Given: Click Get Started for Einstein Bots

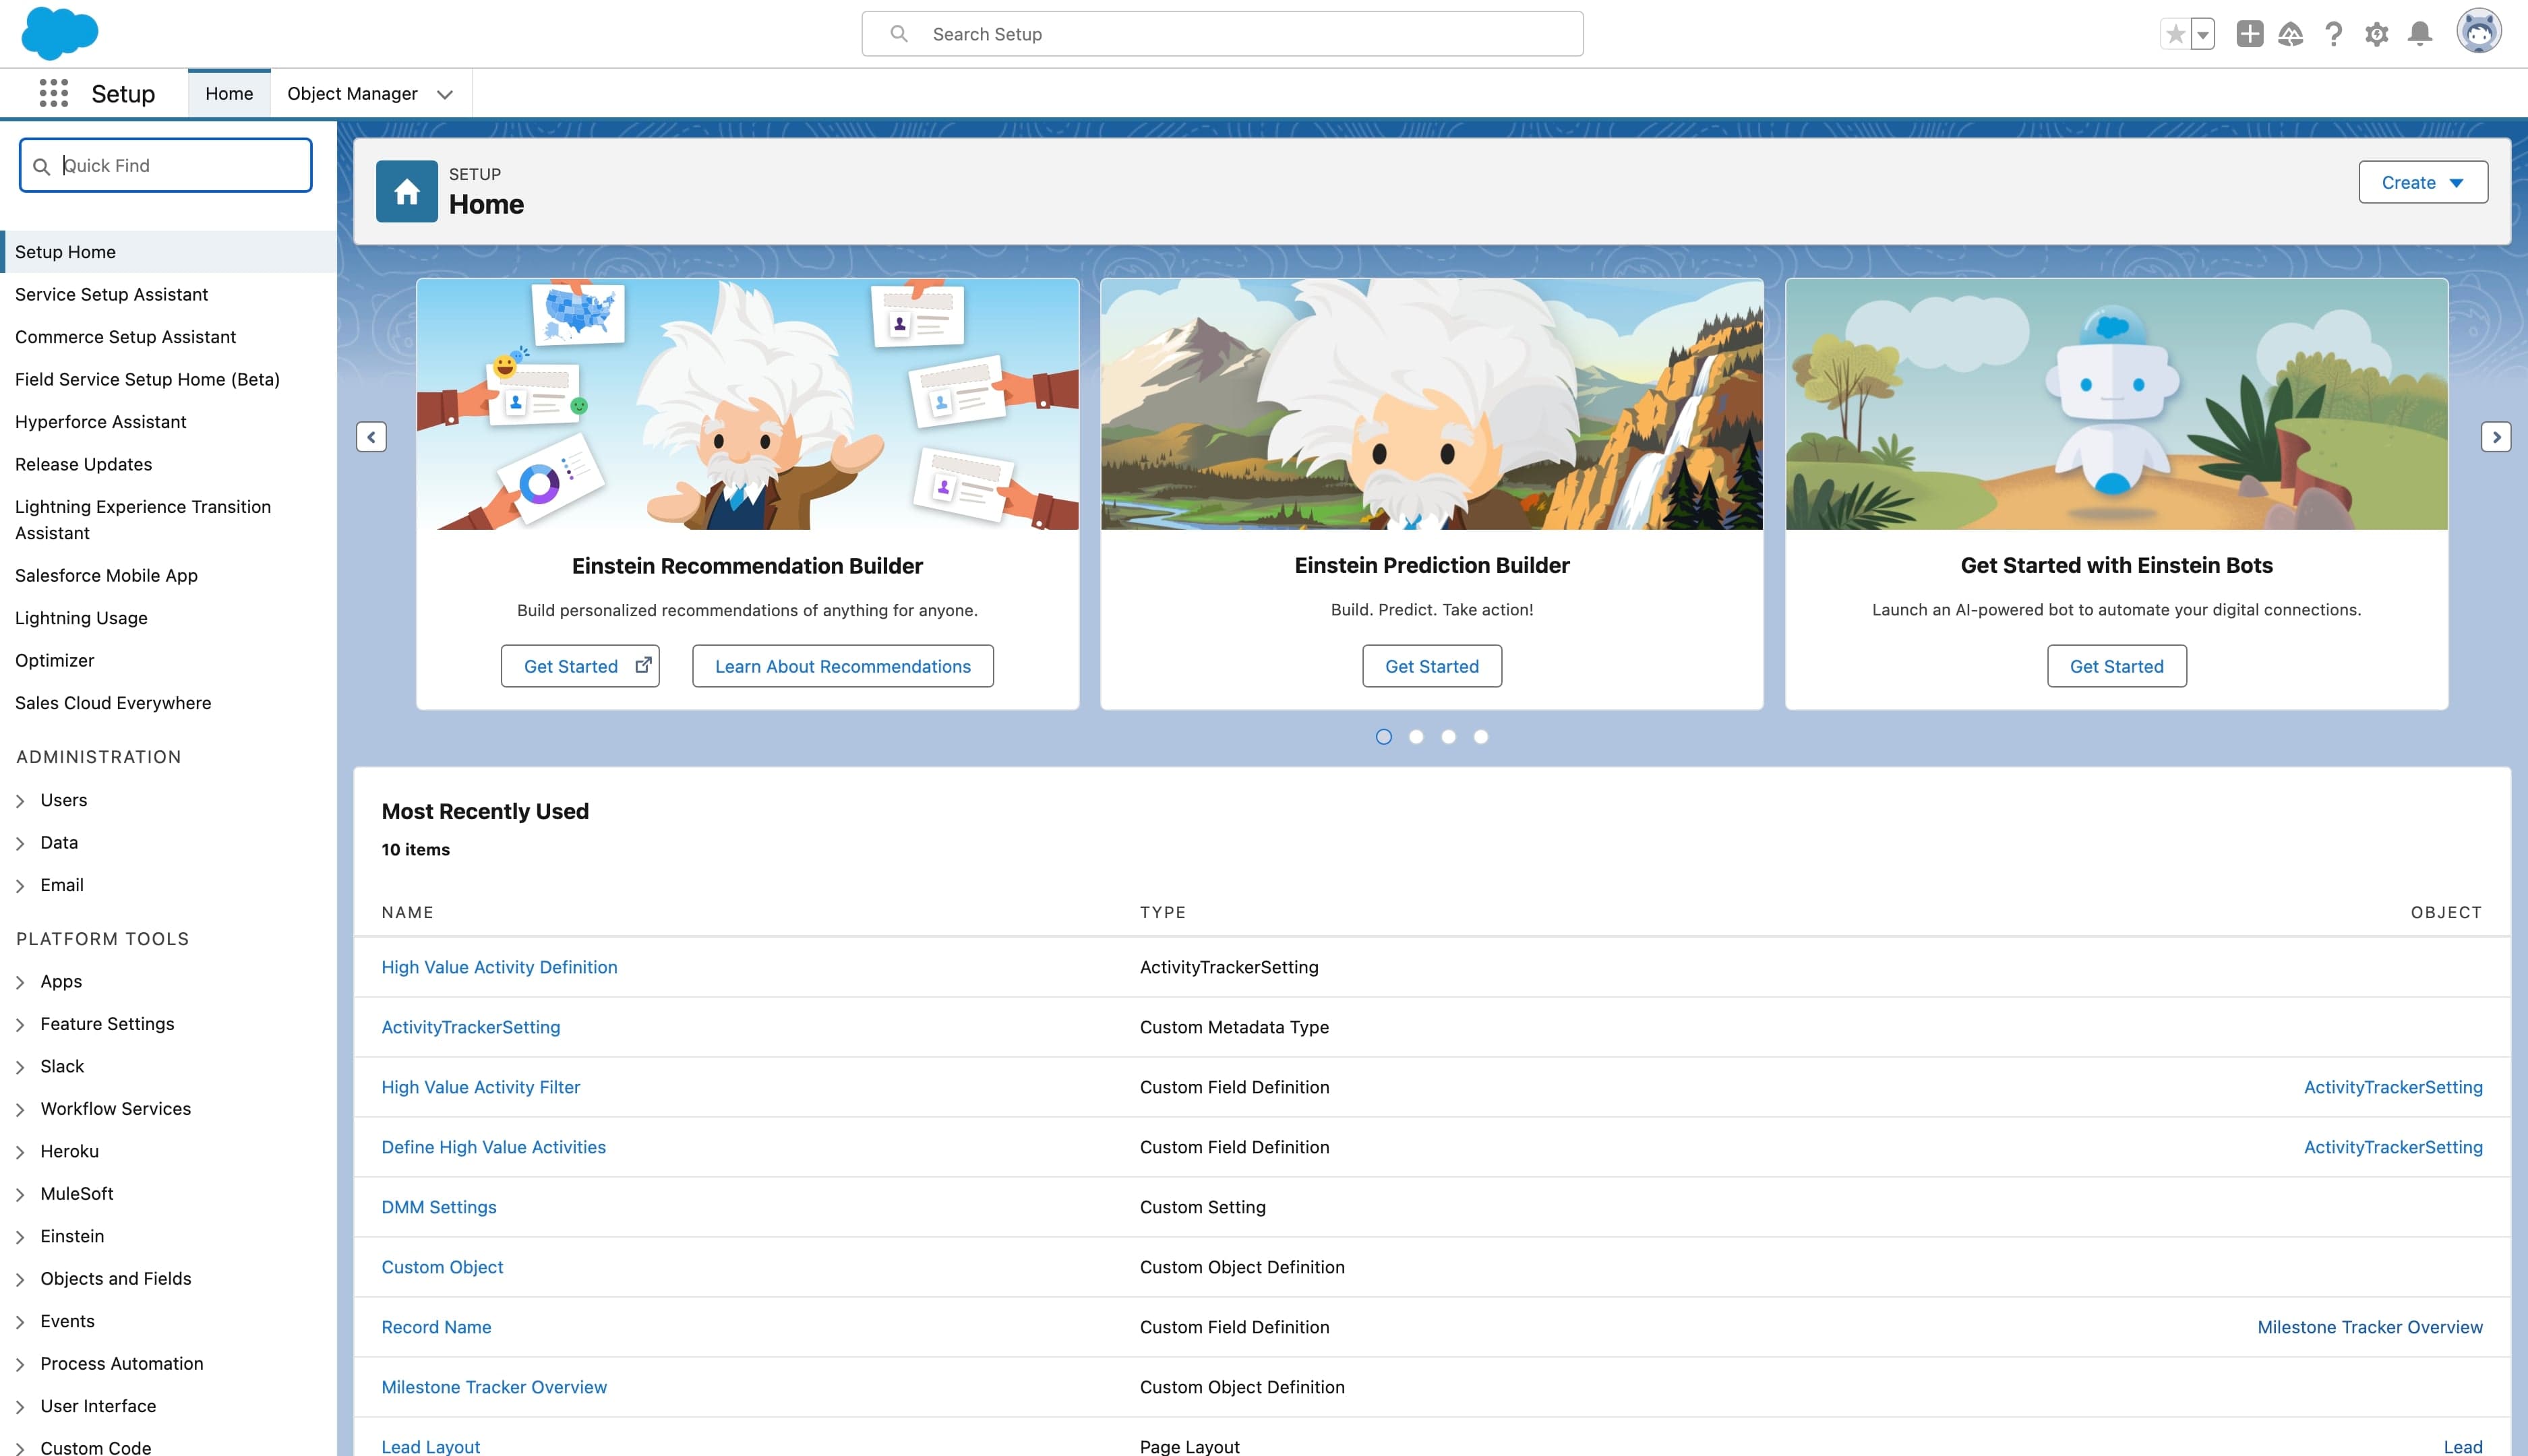Looking at the screenshot, I should (x=2117, y=666).
